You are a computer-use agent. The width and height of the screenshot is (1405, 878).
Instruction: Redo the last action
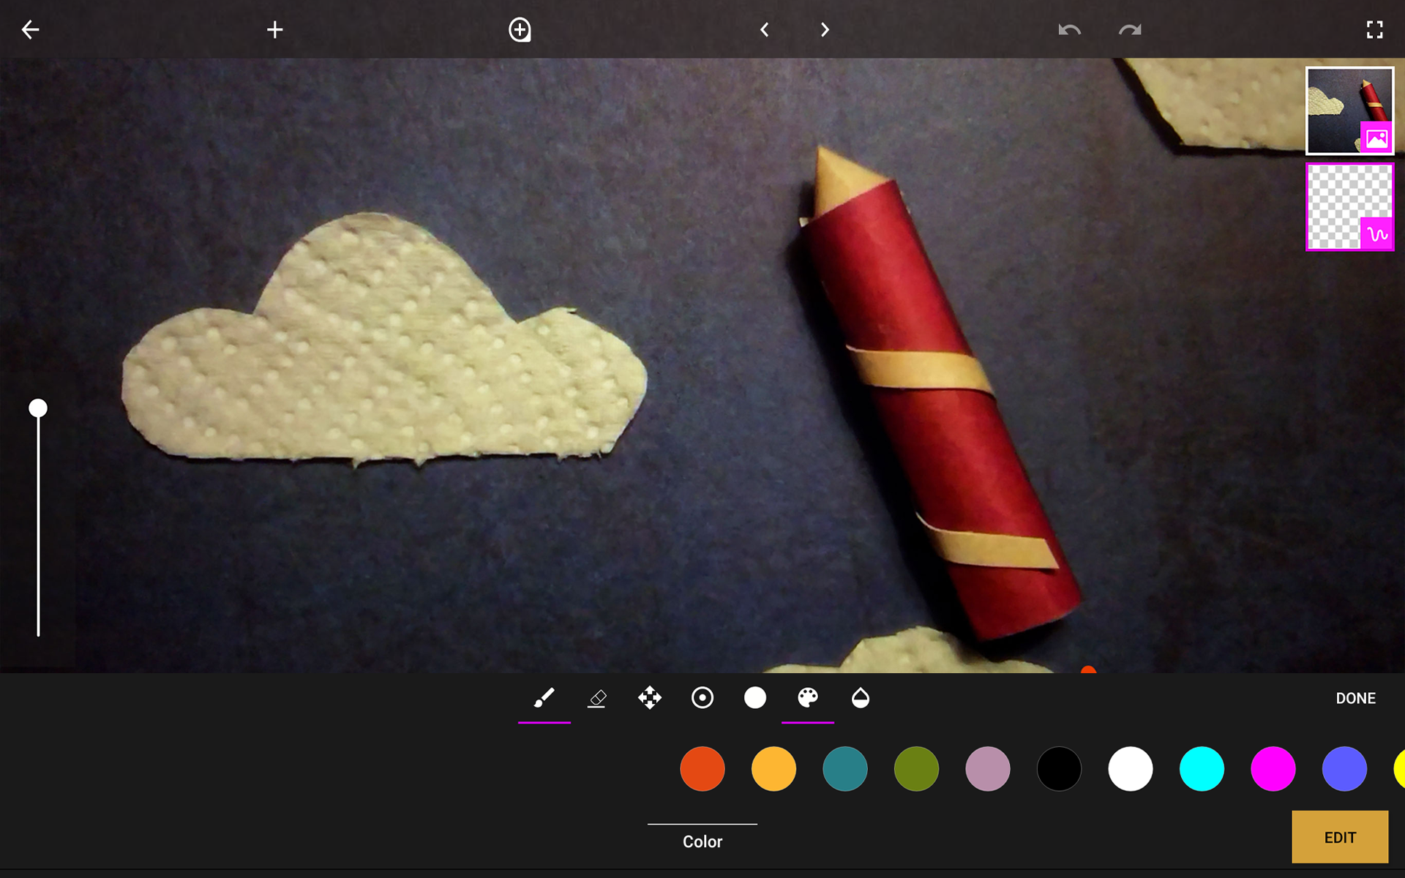click(x=1130, y=30)
